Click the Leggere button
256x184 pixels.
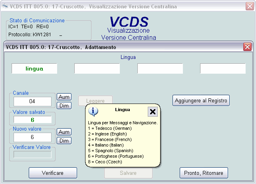coord(95,101)
